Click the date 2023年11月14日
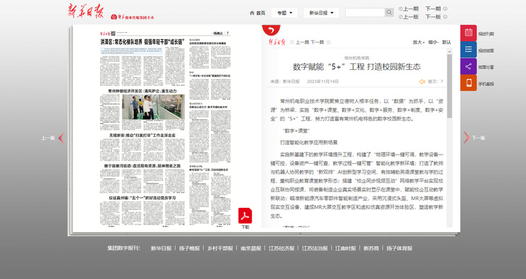The width and height of the screenshot is (526, 279). pyautogui.click(x=323, y=82)
